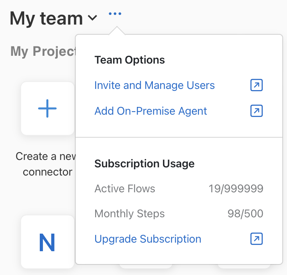287x275 pixels.
Task: Click the Active Flows label
Action: click(125, 189)
